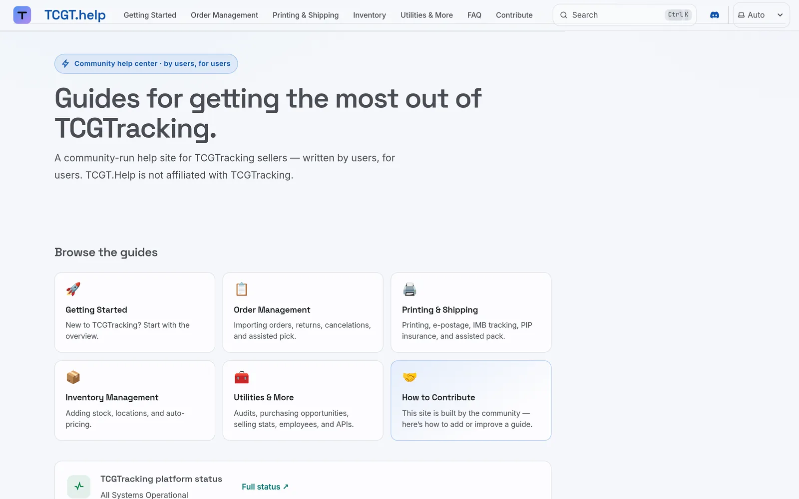This screenshot has width=799, height=499.
Task: Click 'Importing orders, returns, cancelations' description
Action: (x=302, y=330)
